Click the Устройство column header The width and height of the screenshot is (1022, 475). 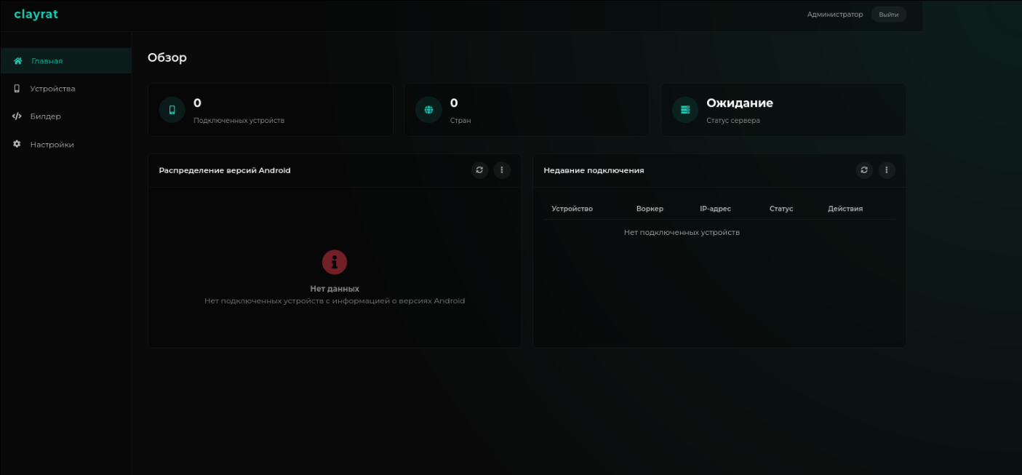point(572,209)
